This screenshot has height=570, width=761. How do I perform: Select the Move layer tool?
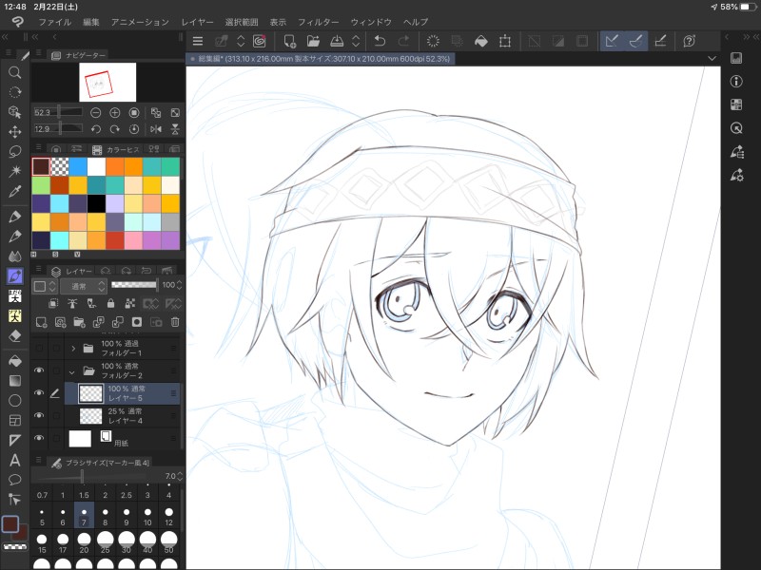click(x=15, y=132)
